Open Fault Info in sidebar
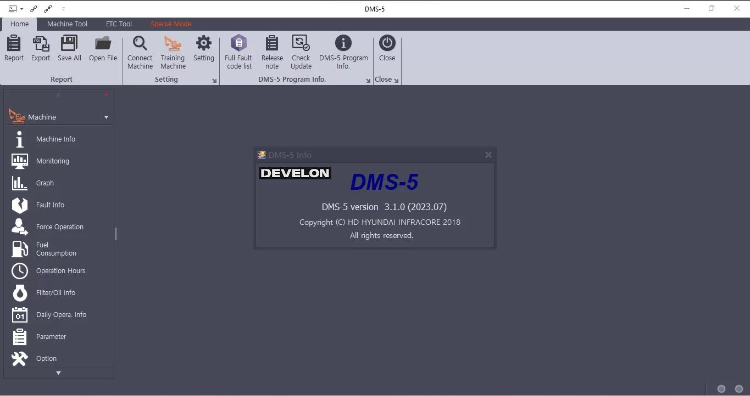The height and width of the screenshot is (396, 750). click(59, 205)
